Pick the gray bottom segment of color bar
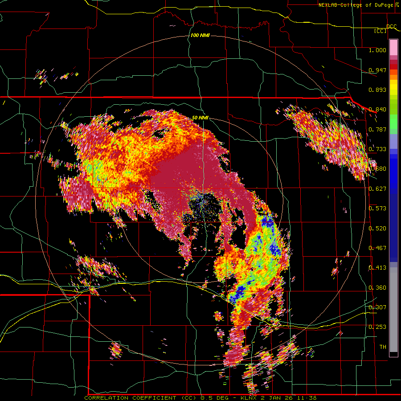 tap(393, 310)
